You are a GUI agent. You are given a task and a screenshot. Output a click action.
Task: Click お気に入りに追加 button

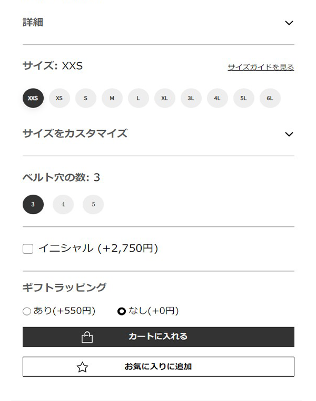tap(159, 367)
